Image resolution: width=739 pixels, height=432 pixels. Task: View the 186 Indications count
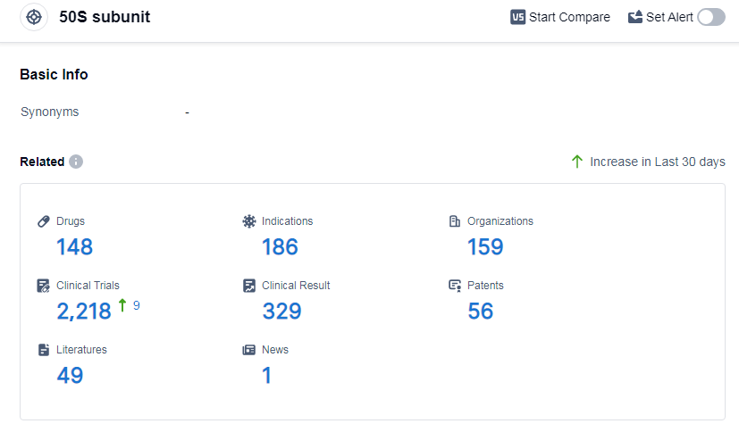point(280,247)
